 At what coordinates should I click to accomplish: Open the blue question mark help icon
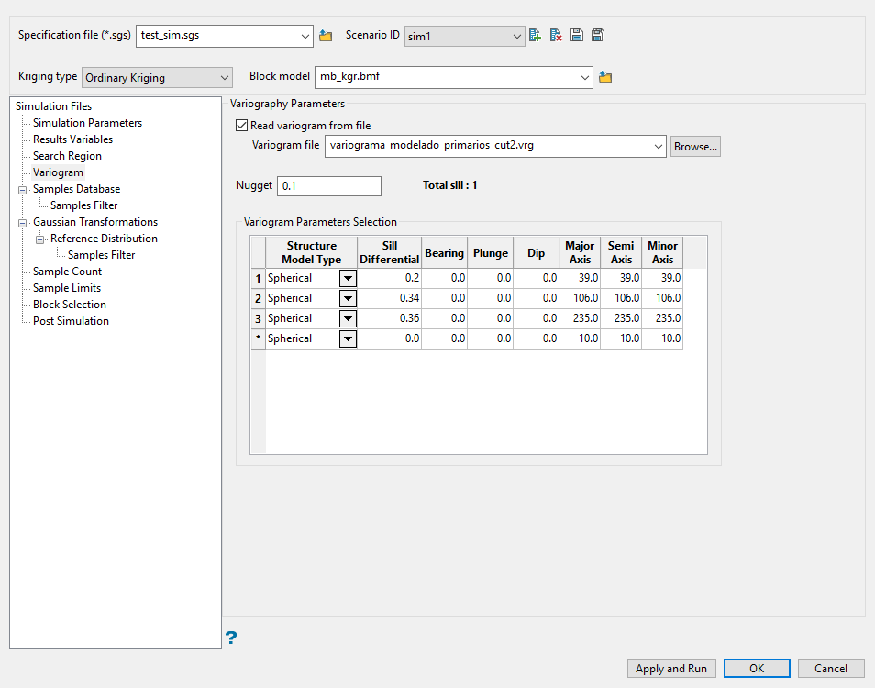231,637
